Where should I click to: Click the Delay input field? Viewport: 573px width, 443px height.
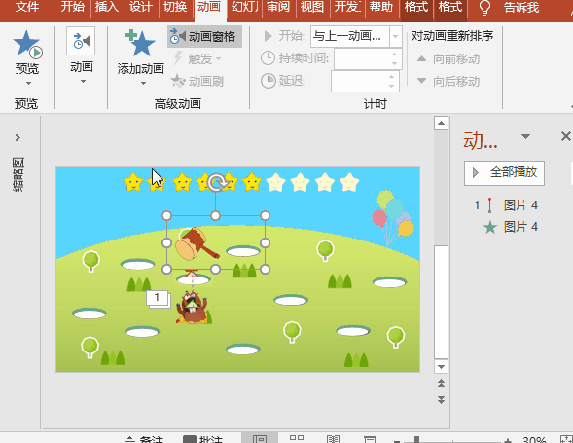tap(359, 81)
